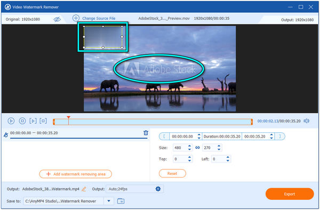Increase the Size width value
The width and height of the screenshot is (320, 210).
189,146
